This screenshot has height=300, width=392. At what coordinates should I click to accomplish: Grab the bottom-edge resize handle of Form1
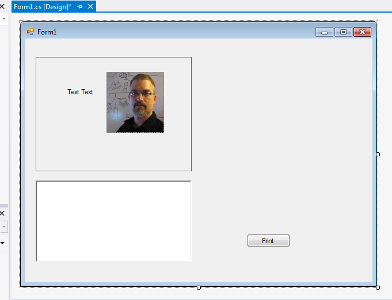click(x=199, y=287)
